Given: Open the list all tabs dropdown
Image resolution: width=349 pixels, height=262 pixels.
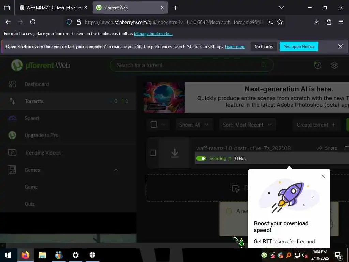Looking at the screenshot, I should 281,8.
